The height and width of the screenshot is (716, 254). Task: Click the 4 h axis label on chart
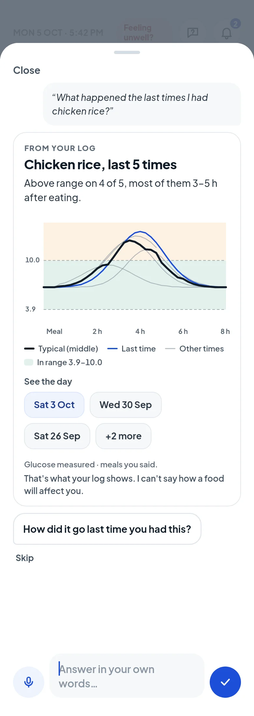point(140,331)
